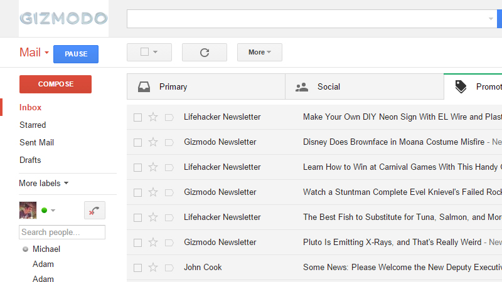The height and width of the screenshot is (282, 502).
Task: Click the red COMPOSE button
Action: coord(55,84)
